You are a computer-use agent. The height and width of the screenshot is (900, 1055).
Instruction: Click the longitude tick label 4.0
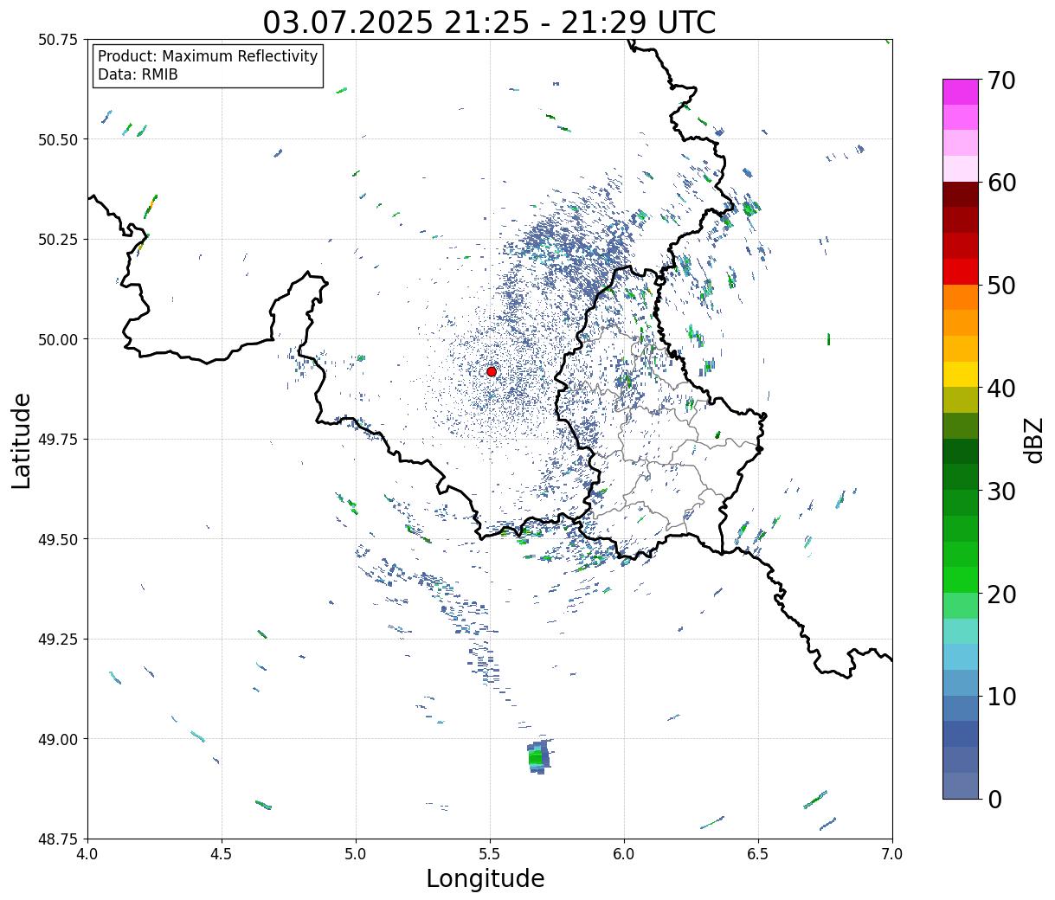pos(87,854)
